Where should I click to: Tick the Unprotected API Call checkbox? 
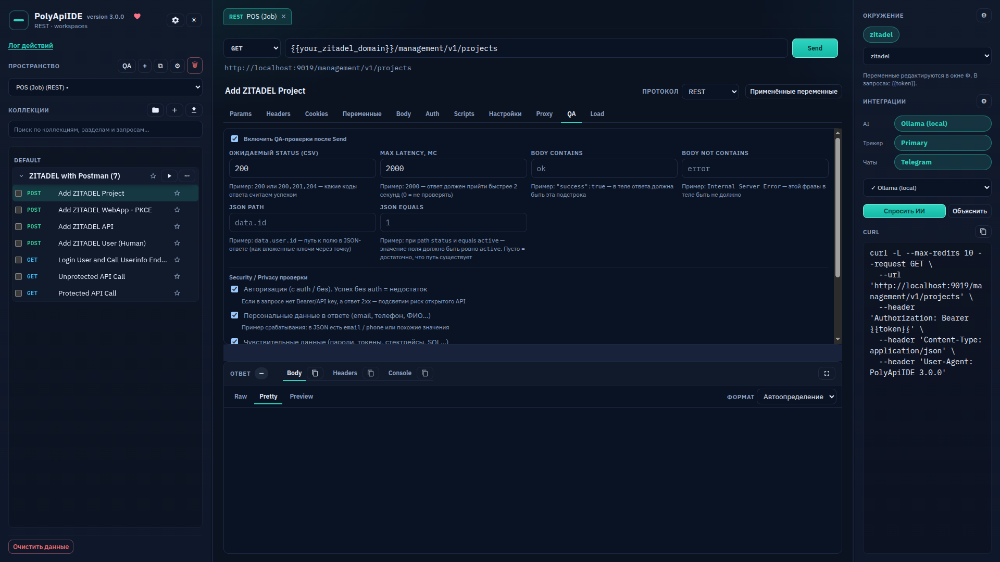pyautogui.click(x=19, y=277)
